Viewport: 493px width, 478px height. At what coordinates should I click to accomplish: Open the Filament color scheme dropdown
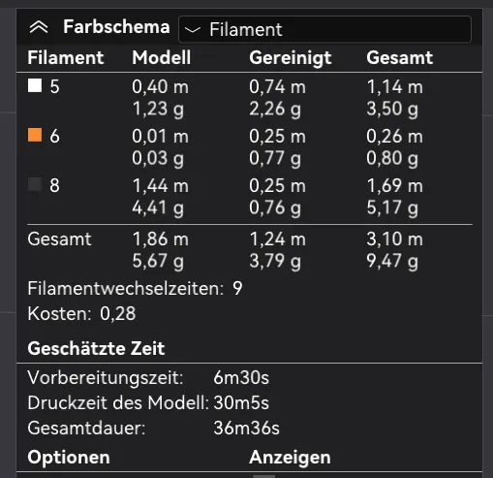324,29
